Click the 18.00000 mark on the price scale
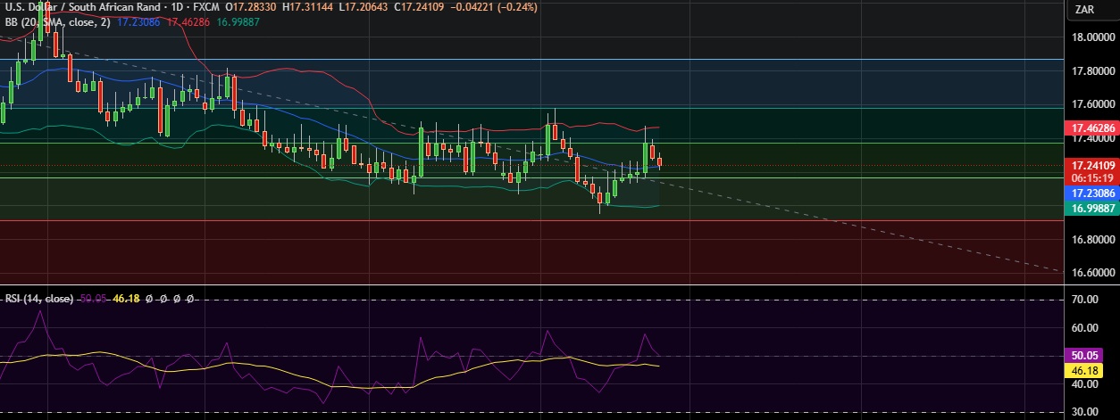This screenshot has width=1120, height=420. [1091, 37]
